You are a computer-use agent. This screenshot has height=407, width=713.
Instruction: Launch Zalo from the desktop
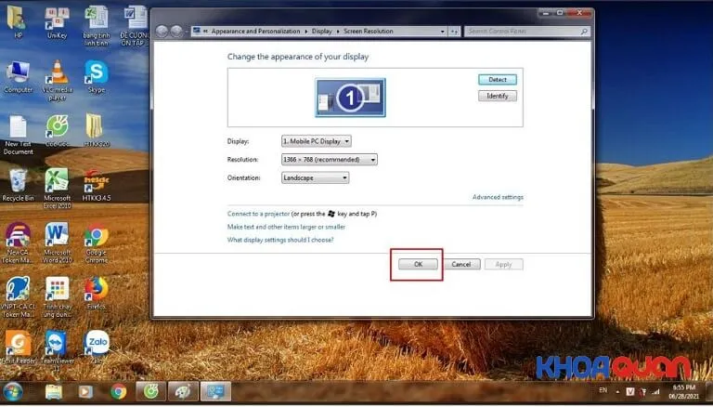pos(96,343)
